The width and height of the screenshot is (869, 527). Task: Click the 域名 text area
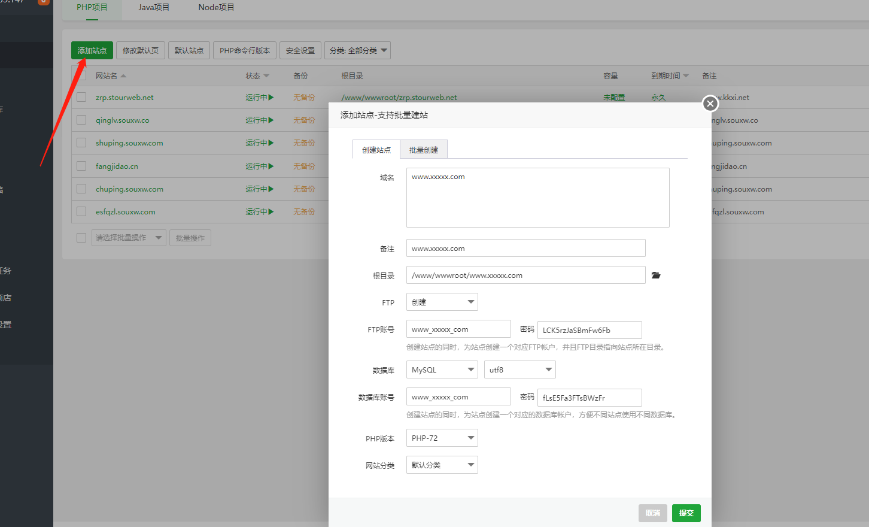tap(537, 198)
